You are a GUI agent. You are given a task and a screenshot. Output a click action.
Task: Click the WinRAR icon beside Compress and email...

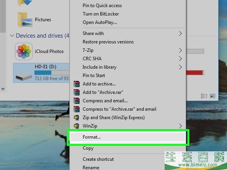pyautogui.click(x=76, y=101)
